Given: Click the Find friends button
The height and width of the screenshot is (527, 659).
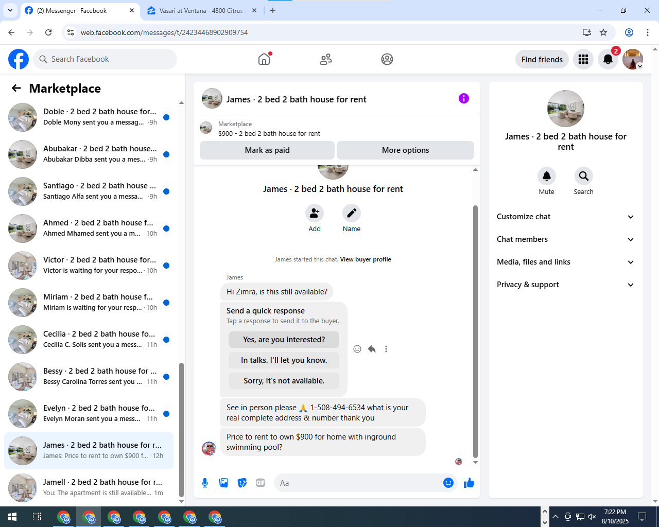Looking at the screenshot, I should [542, 59].
